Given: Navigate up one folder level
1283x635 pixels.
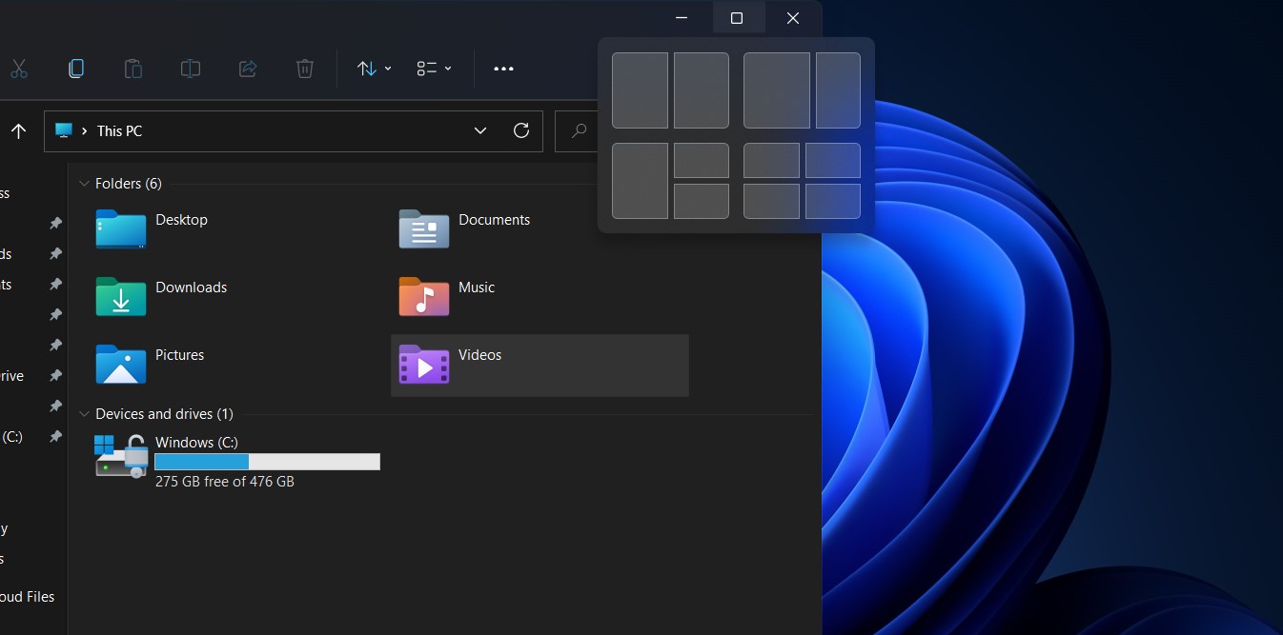Looking at the screenshot, I should pos(18,130).
